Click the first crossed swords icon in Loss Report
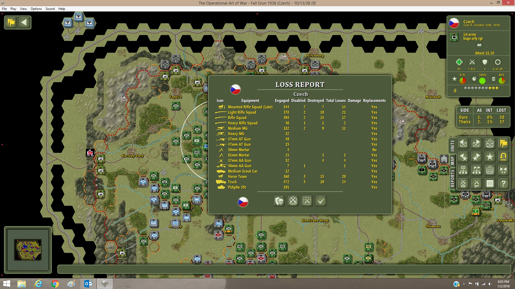The height and width of the screenshot is (289, 515). click(293, 201)
